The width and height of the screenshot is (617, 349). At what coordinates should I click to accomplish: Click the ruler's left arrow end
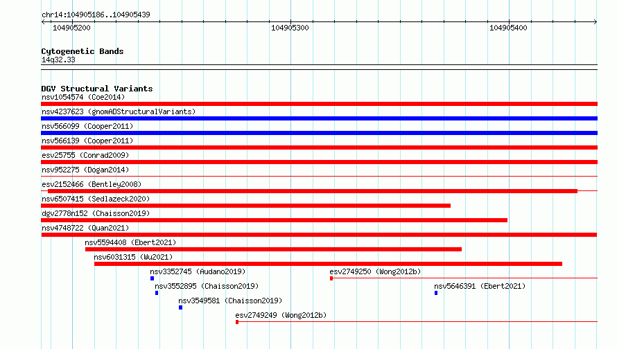pyautogui.click(x=43, y=21)
